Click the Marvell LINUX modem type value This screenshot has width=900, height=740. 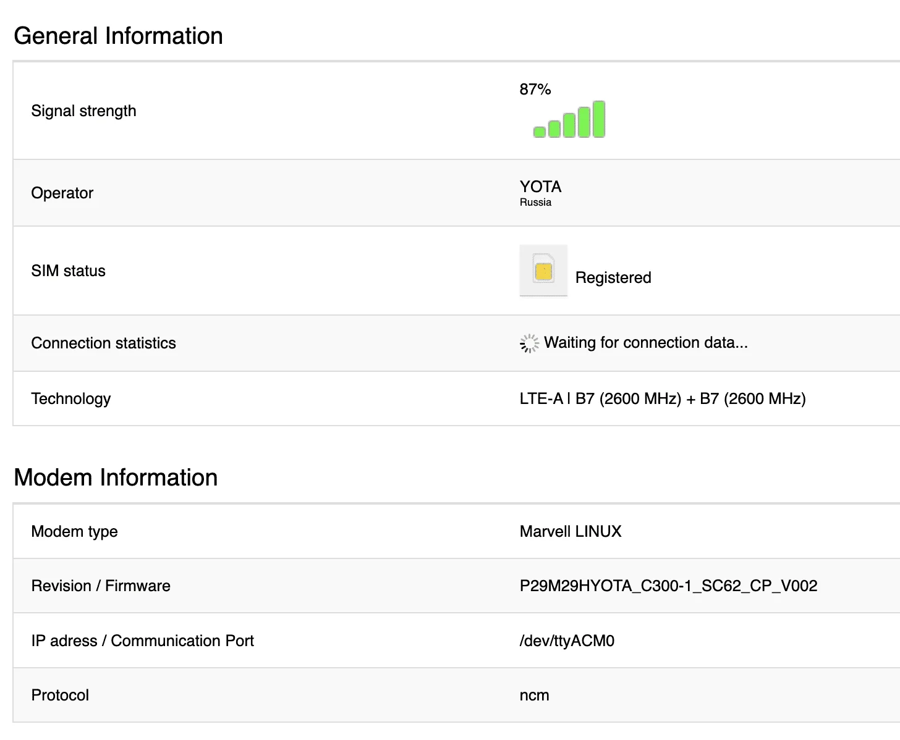click(x=571, y=532)
